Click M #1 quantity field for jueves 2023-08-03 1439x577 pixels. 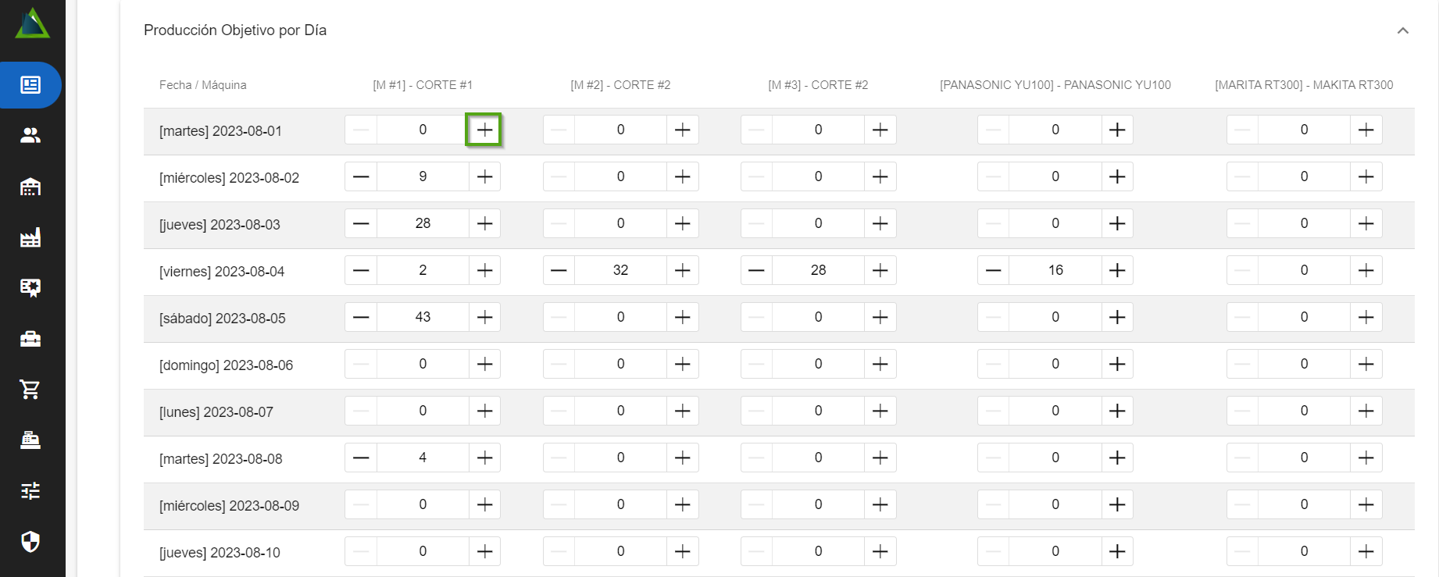coord(423,223)
